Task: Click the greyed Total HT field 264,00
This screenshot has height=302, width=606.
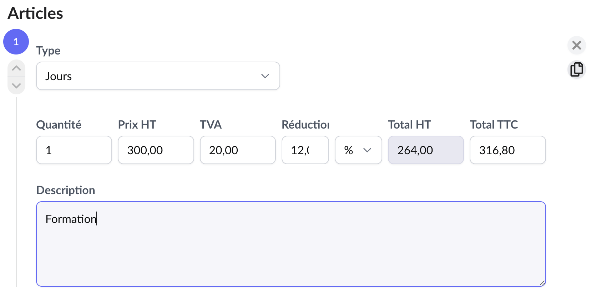Action: [x=425, y=150]
